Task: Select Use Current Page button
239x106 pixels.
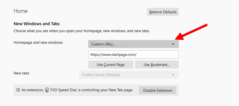Action: point(111,65)
